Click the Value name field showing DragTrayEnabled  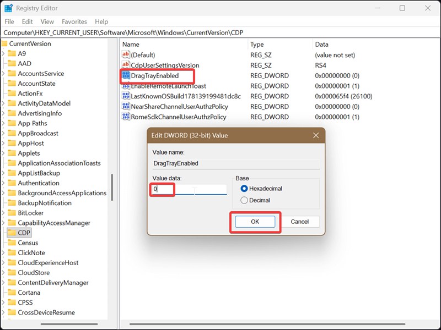click(x=236, y=163)
